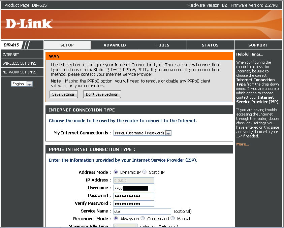Choose Always on reconnect mode

116,218
